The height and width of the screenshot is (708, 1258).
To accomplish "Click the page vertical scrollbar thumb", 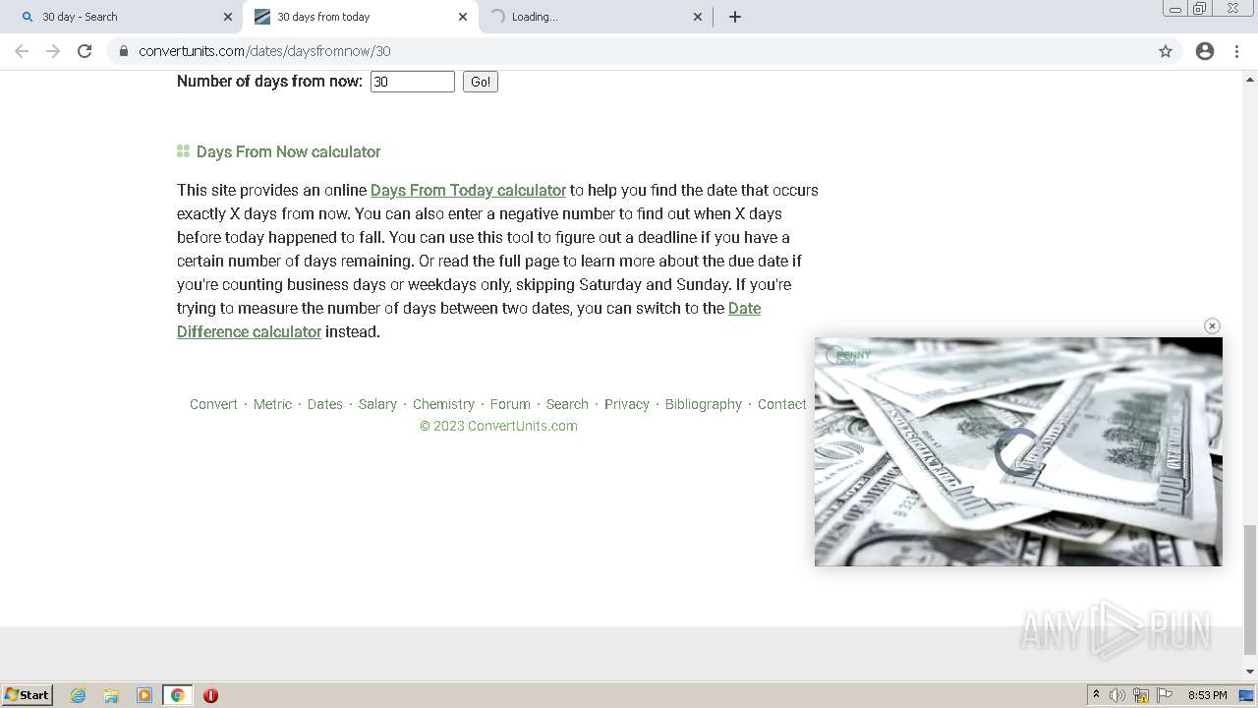I will 1250,589.
